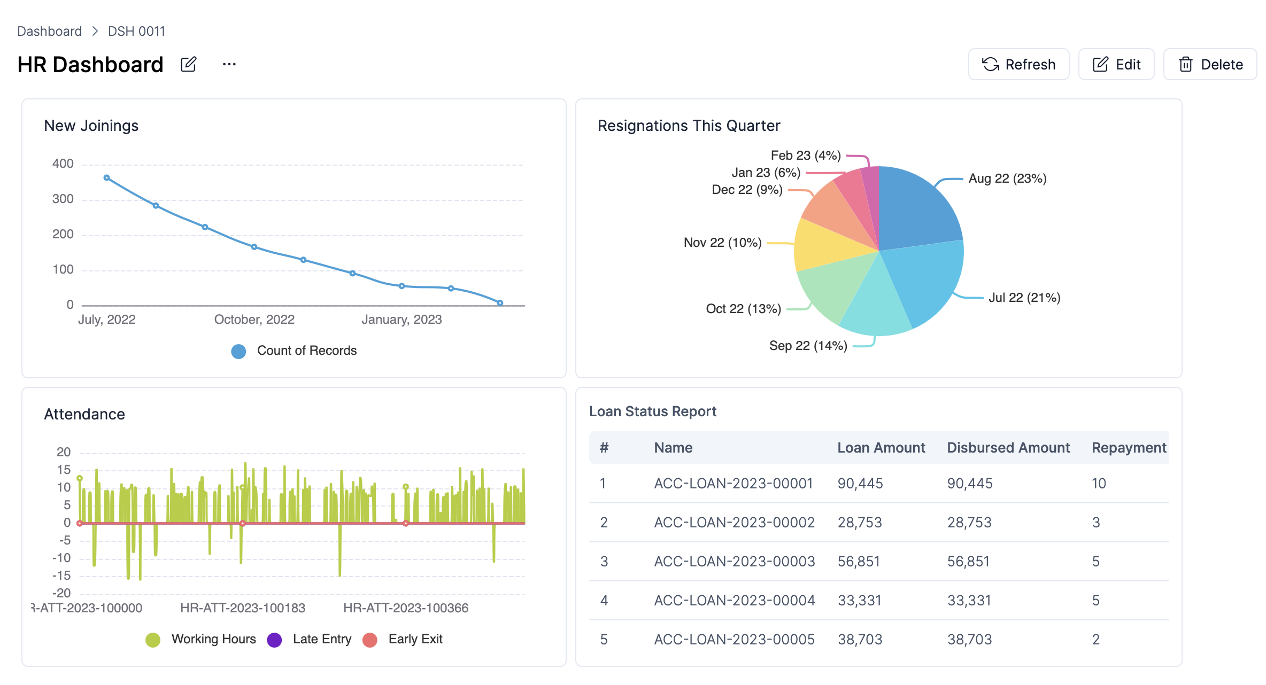Click the Disbursed Amount column header
This screenshot has width=1266, height=685.
click(x=1008, y=448)
